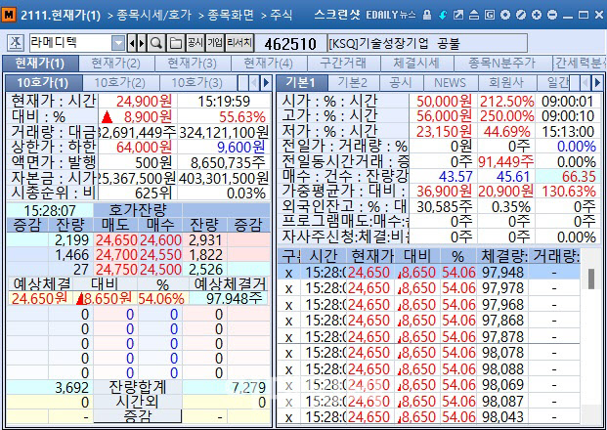This screenshot has width=607, height=430.
Task: Click the expected price 24,650원 value
Action: click(39, 298)
